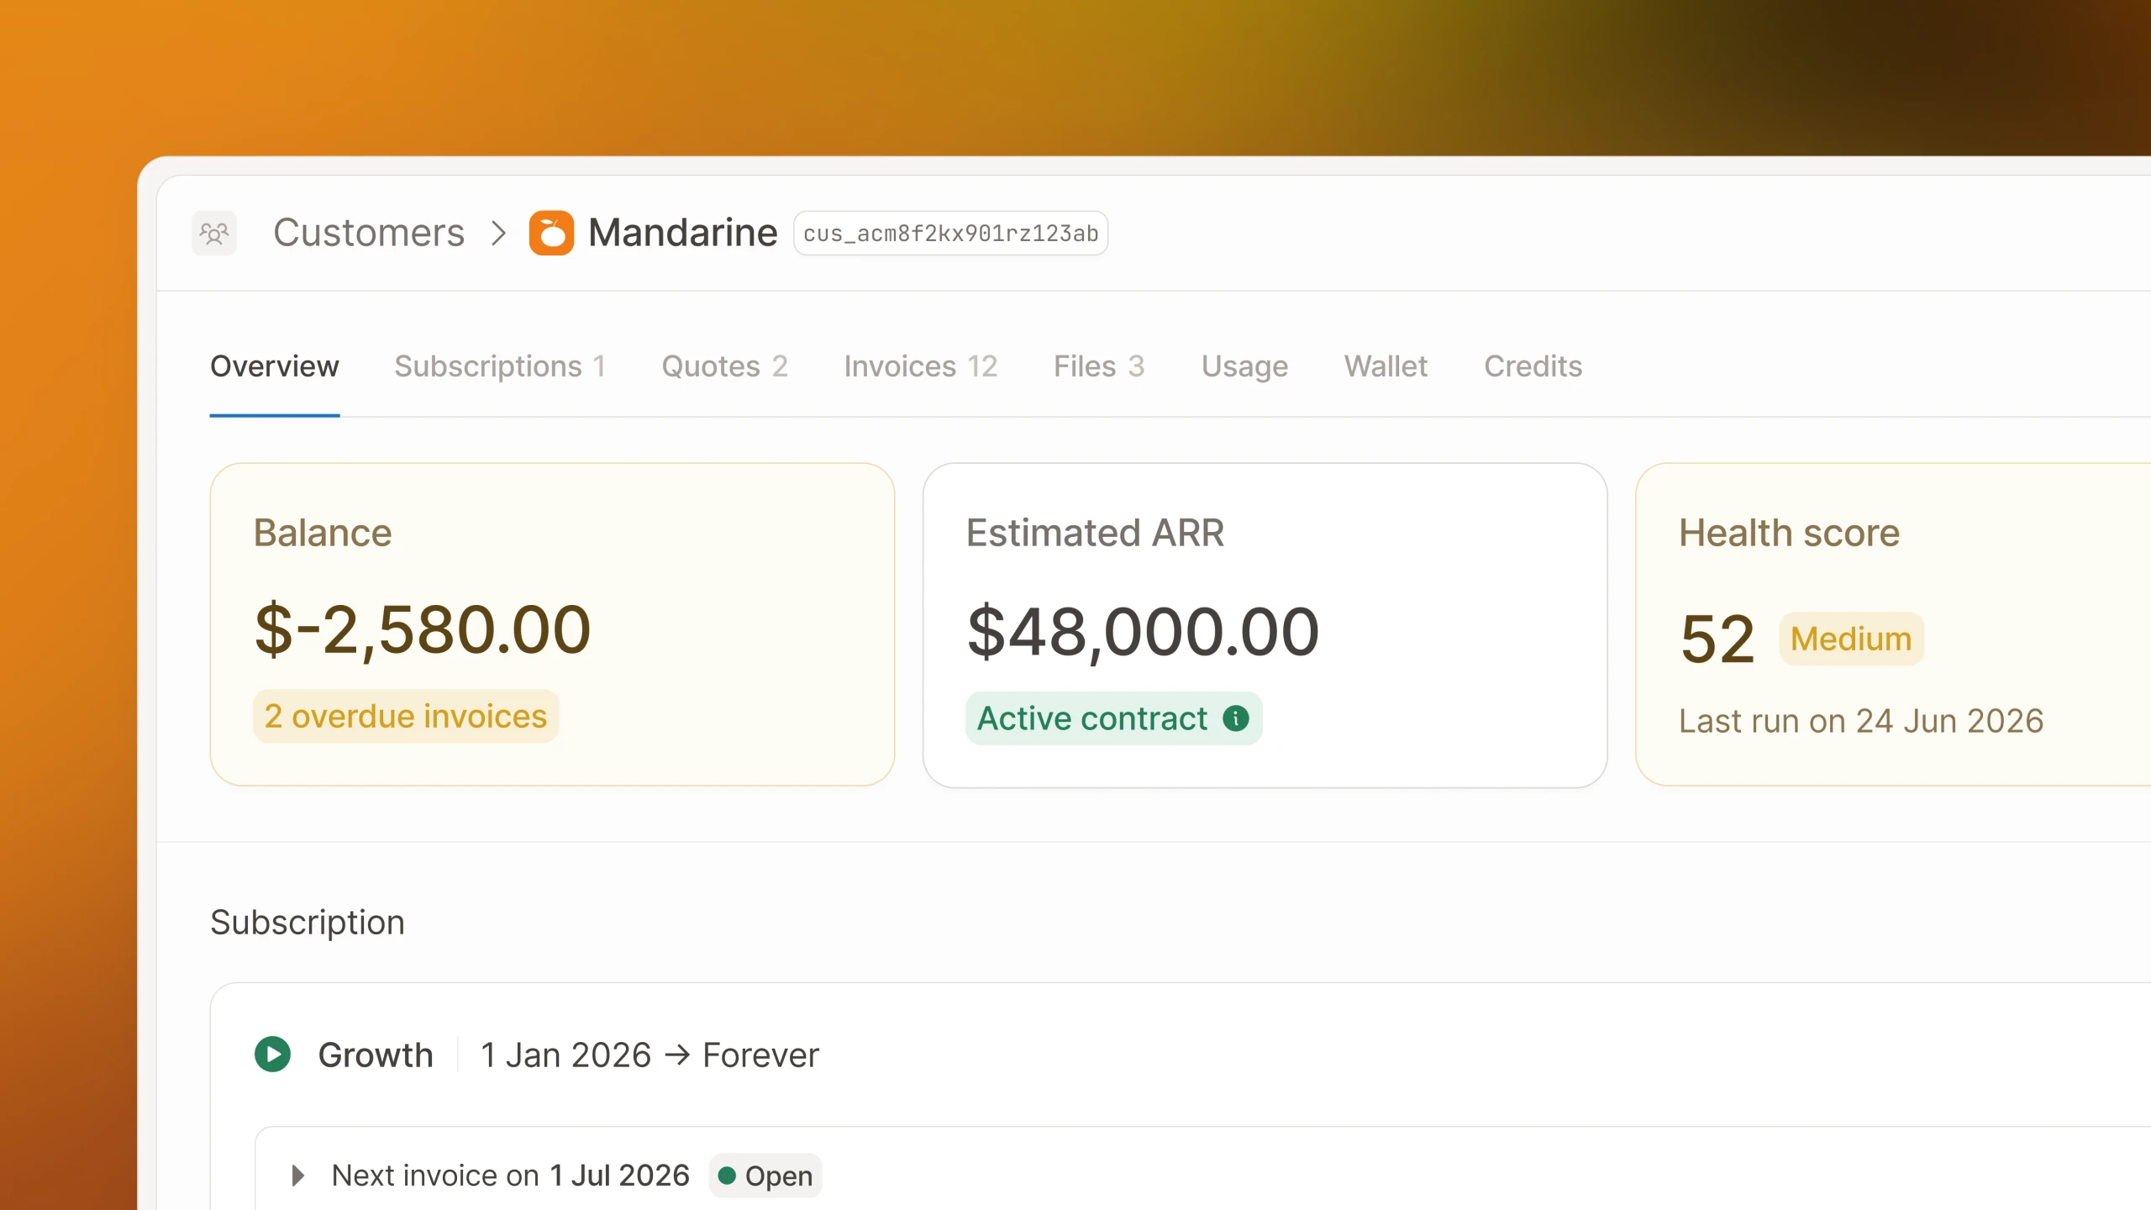Switch to the Wallet tab

(x=1386, y=366)
